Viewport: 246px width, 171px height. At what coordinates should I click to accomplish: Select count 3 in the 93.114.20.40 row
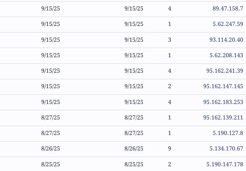pos(170,40)
